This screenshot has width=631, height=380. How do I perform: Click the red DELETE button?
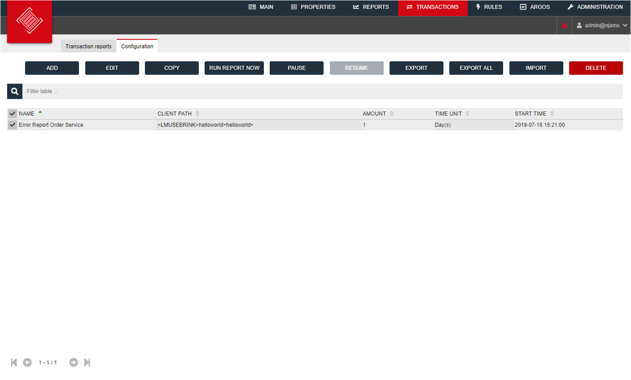pyautogui.click(x=596, y=68)
